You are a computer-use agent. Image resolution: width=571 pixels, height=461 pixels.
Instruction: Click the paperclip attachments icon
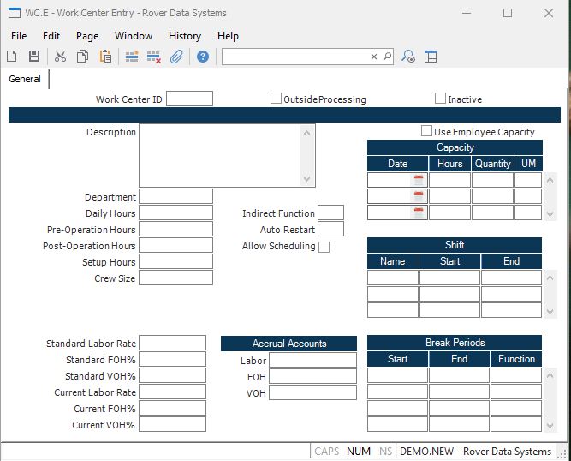coord(176,57)
